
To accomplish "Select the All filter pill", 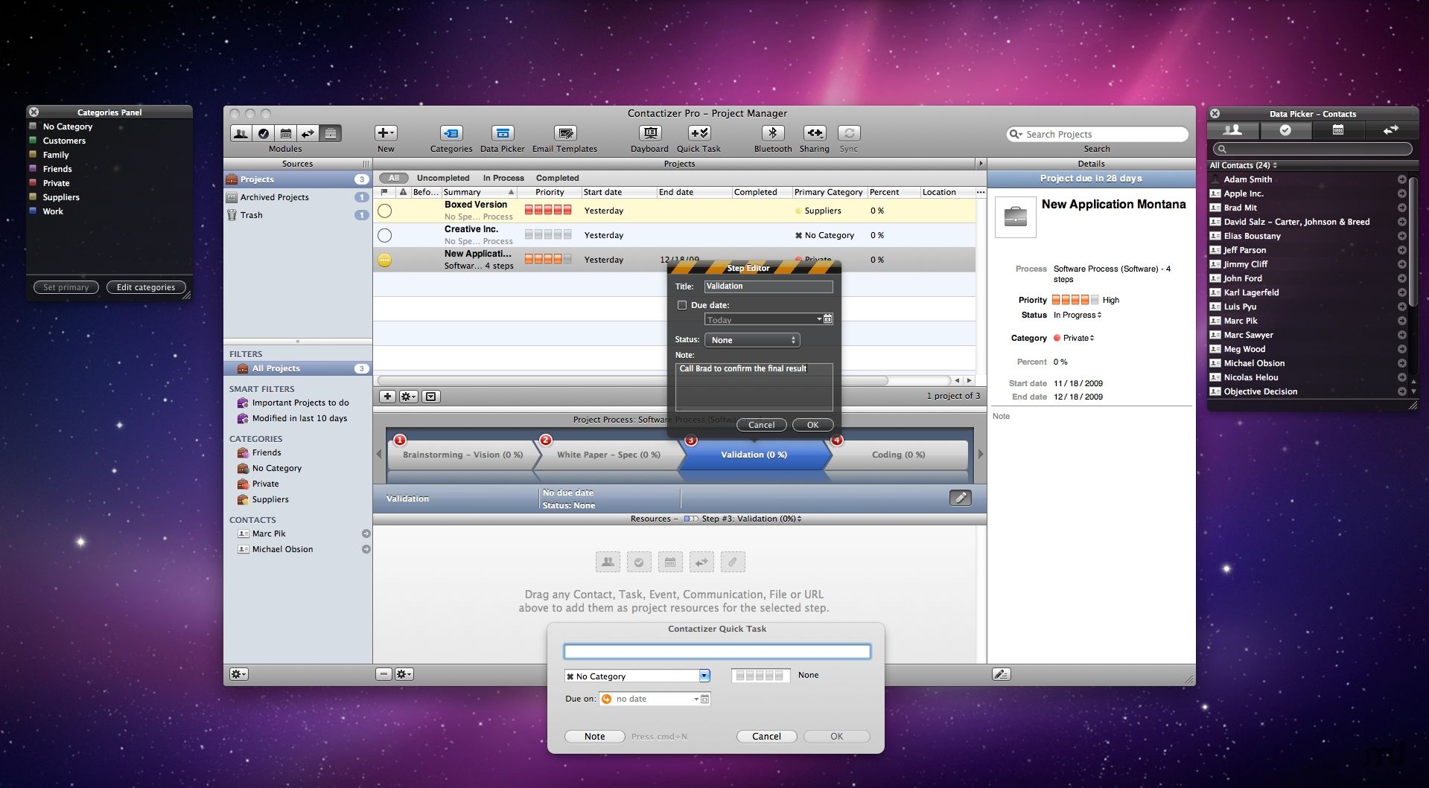I will 394,178.
